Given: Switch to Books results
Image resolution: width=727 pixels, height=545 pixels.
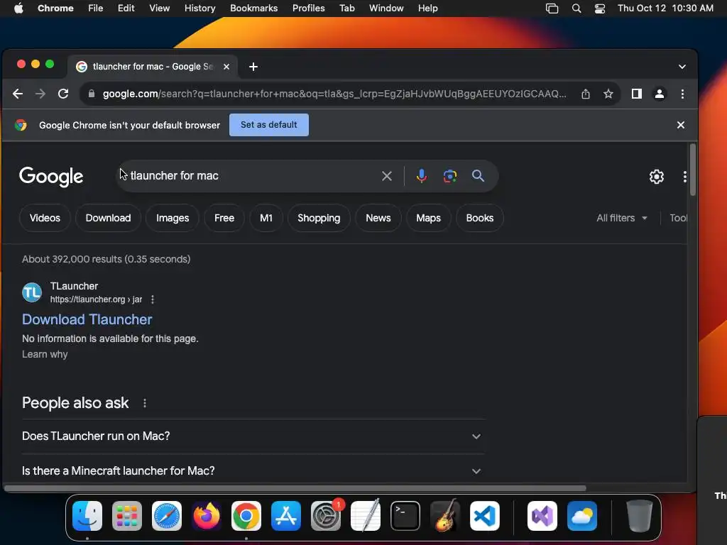Looking at the screenshot, I should coord(480,219).
